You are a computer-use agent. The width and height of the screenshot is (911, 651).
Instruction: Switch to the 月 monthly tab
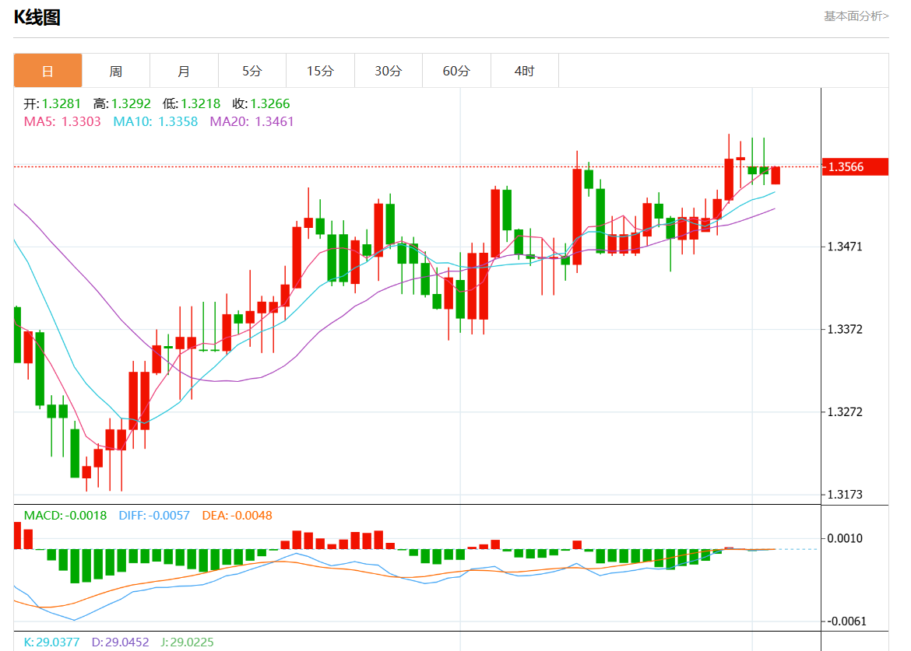pyautogui.click(x=185, y=71)
